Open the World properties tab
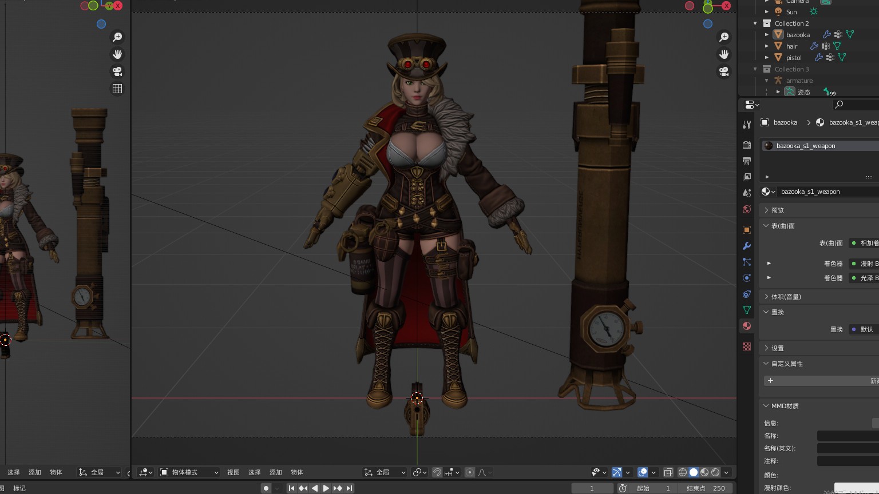Image resolution: width=879 pixels, height=494 pixels. click(x=747, y=209)
